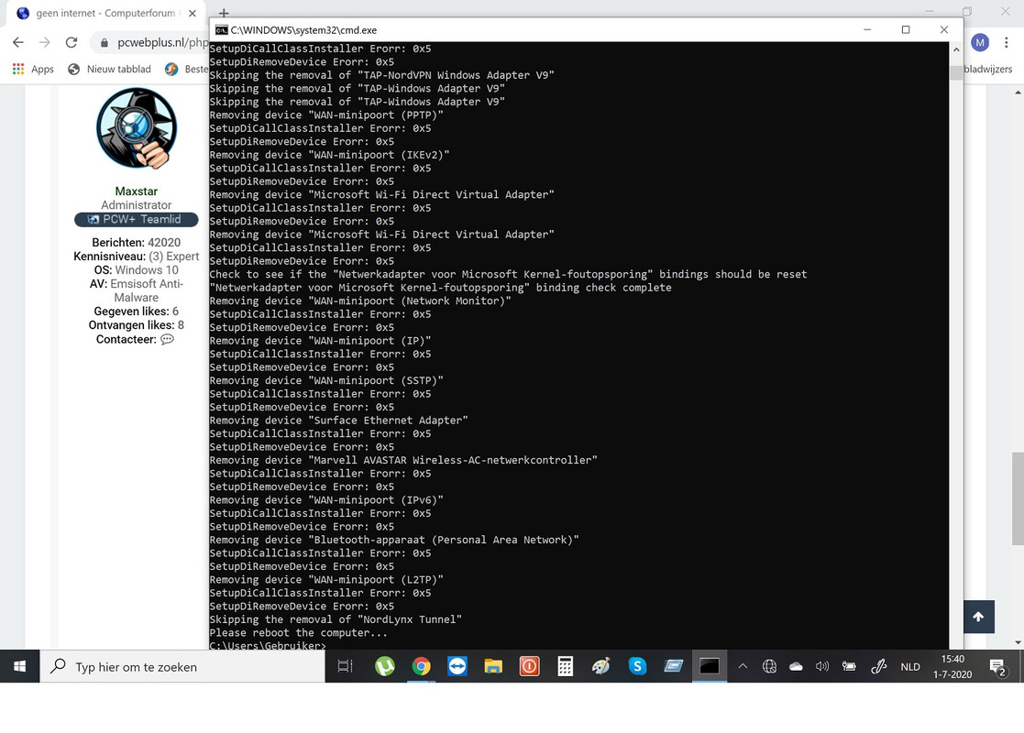Jump to page top with arrow button

978,617
